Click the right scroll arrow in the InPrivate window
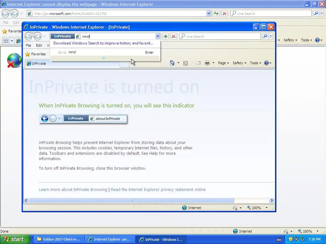 [272, 200]
